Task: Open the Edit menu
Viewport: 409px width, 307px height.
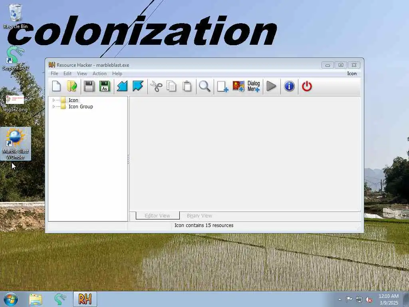Action: (67, 74)
